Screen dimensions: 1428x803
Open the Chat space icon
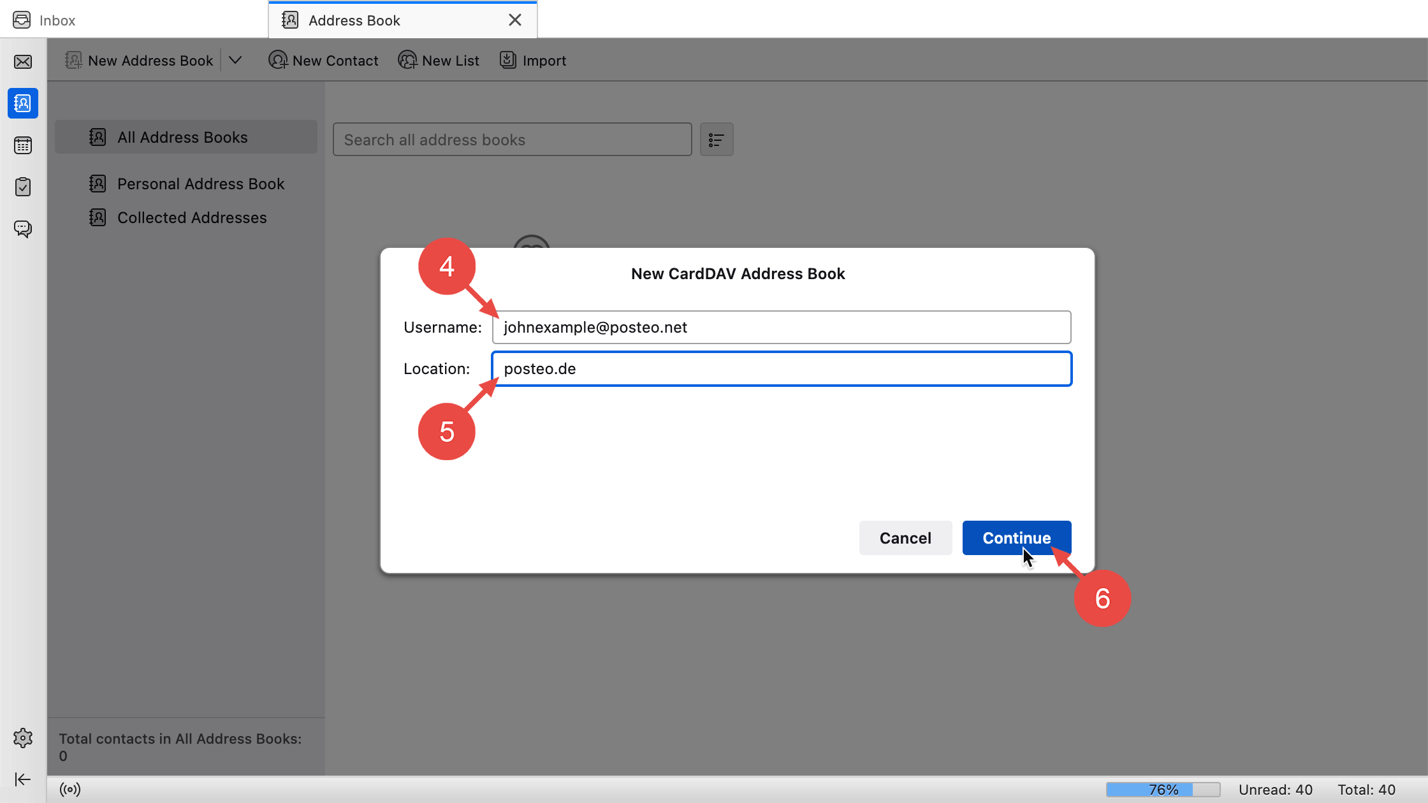[23, 229]
